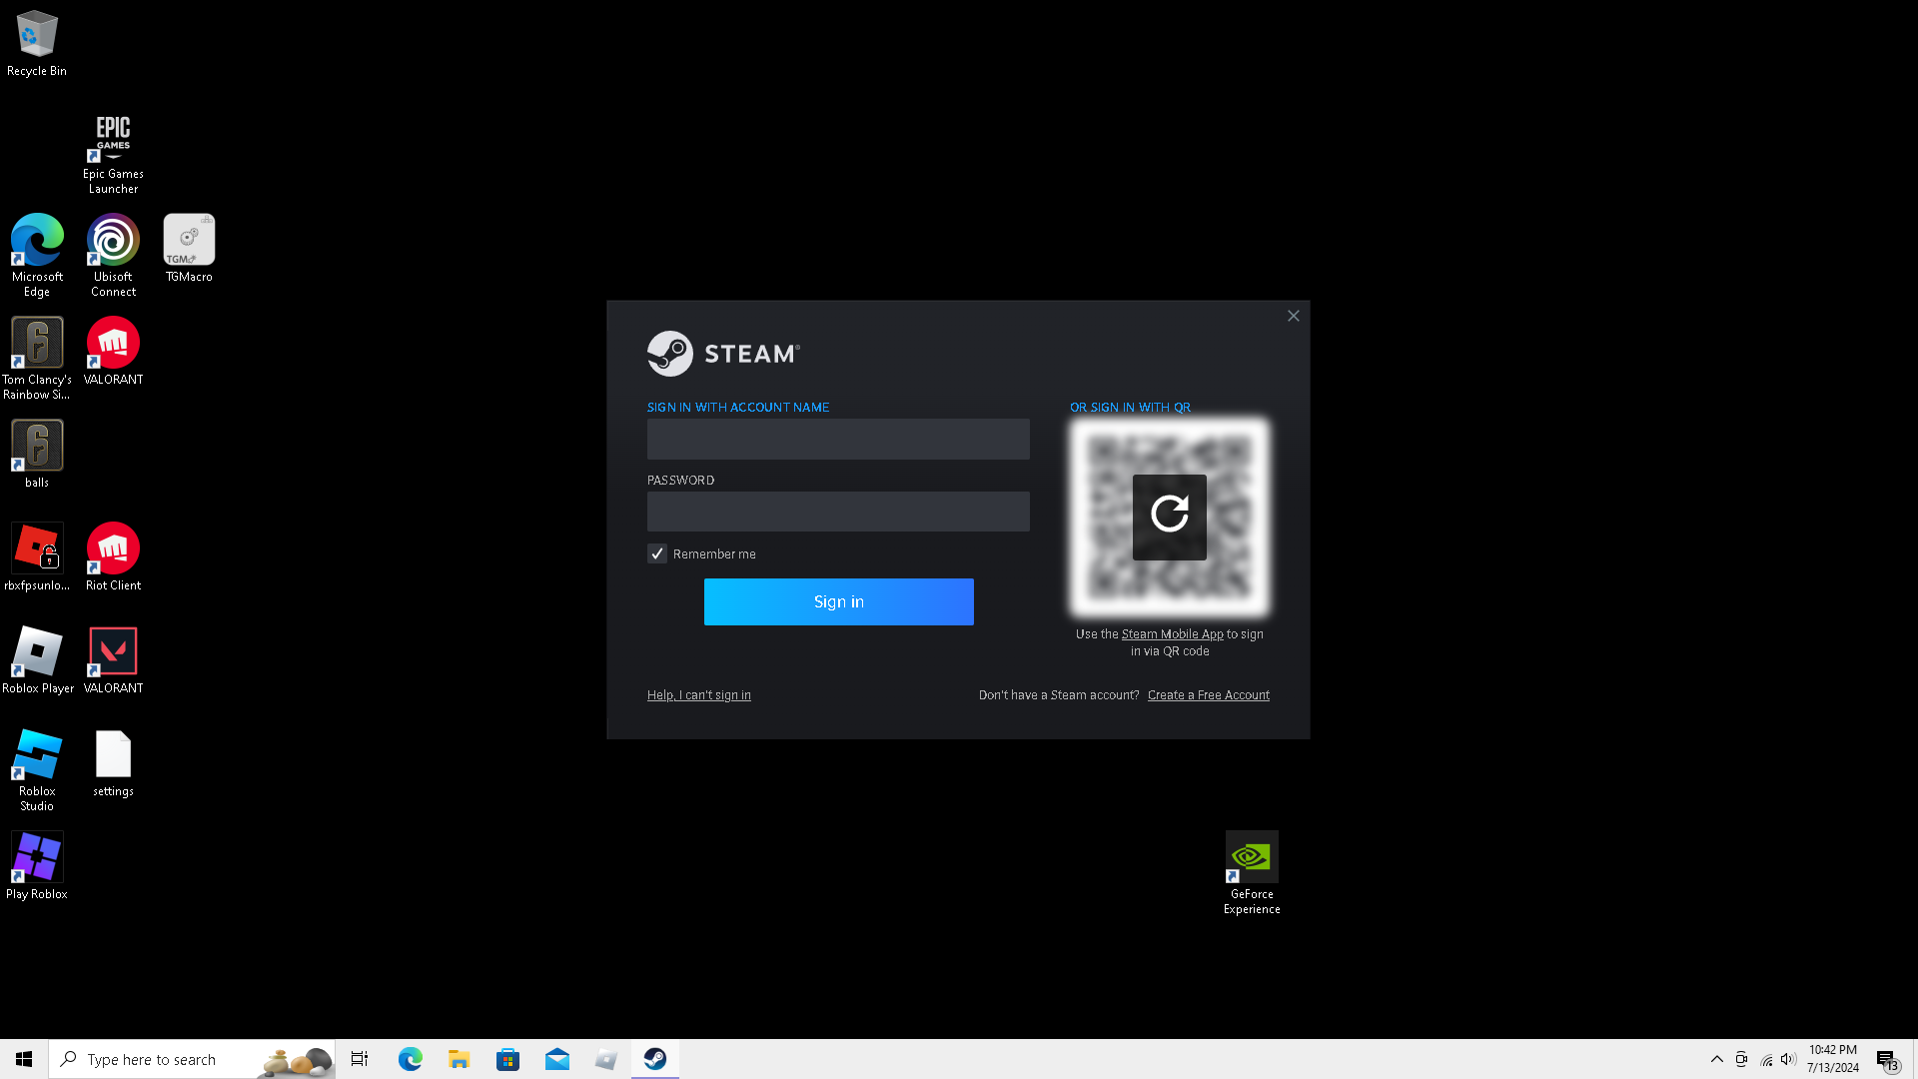Image resolution: width=1918 pixels, height=1079 pixels.
Task: Select the Riot Client desktop shortcut
Action: point(113,557)
